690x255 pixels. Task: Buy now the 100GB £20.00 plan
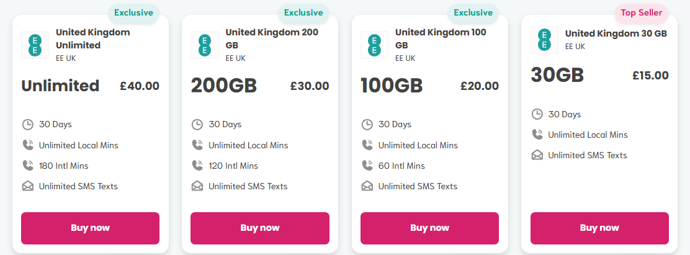pyautogui.click(x=429, y=228)
